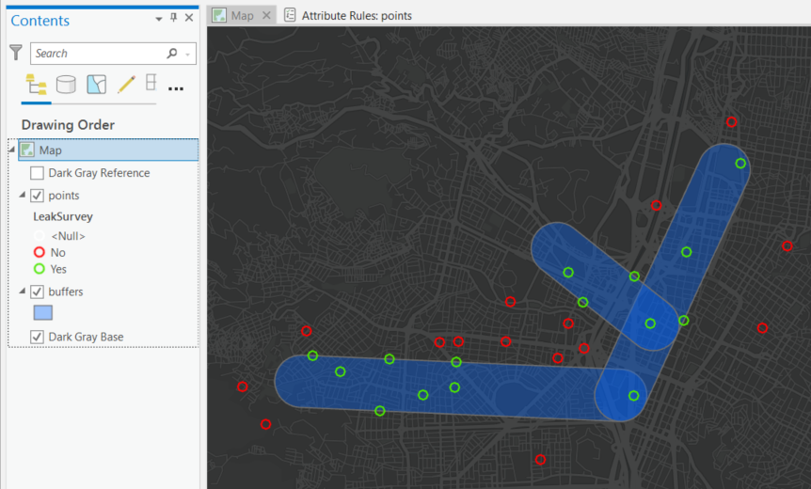Viewport: 811px width, 489px height.
Task: Uncheck the buffers layer visibility
Action: (x=37, y=292)
